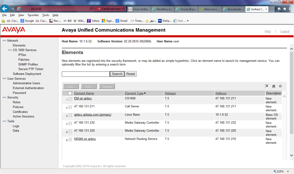Image resolution: width=294 pixels, height=174 pixels.
Task: Open the zoom level dropdown arrow
Action: [288, 171]
